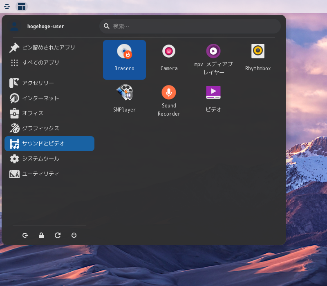The width and height of the screenshot is (327, 286).
Task: Click the restart icon
Action: click(x=58, y=235)
